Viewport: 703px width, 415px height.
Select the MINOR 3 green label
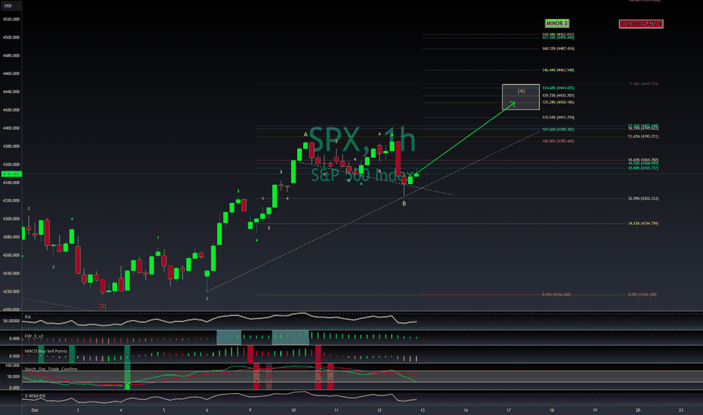pyautogui.click(x=557, y=23)
